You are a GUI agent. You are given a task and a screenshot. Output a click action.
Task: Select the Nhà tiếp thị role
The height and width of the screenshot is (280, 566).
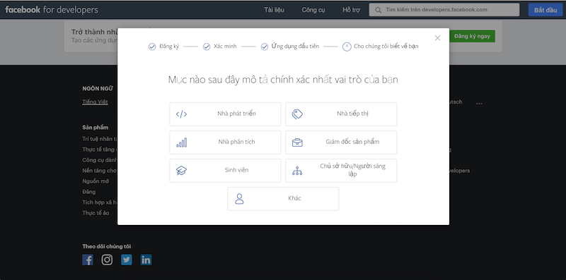pos(341,114)
